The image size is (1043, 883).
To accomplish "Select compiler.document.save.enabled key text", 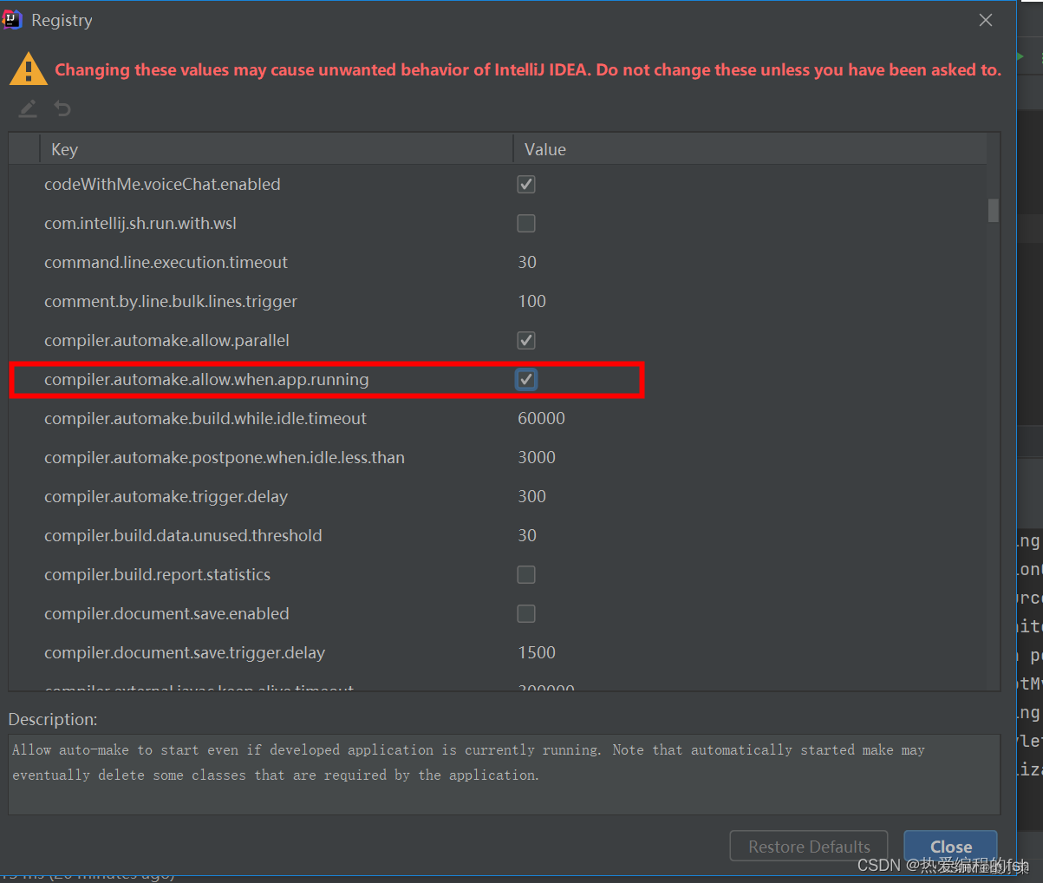I will tap(166, 613).
